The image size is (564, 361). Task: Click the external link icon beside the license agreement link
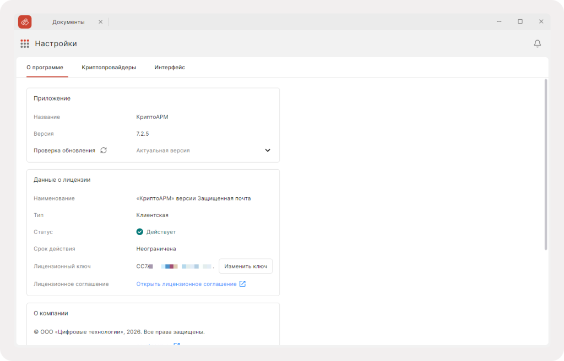click(242, 284)
